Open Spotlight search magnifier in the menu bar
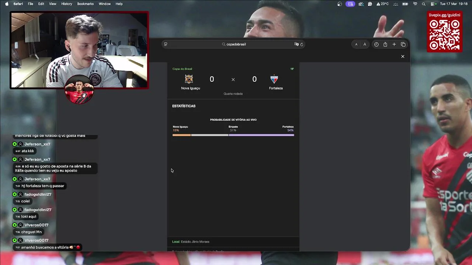The width and height of the screenshot is (472, 265). 424,4
